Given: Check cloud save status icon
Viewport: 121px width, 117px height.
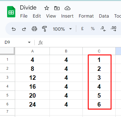Looking at the screenshot, I should (67, 8).
